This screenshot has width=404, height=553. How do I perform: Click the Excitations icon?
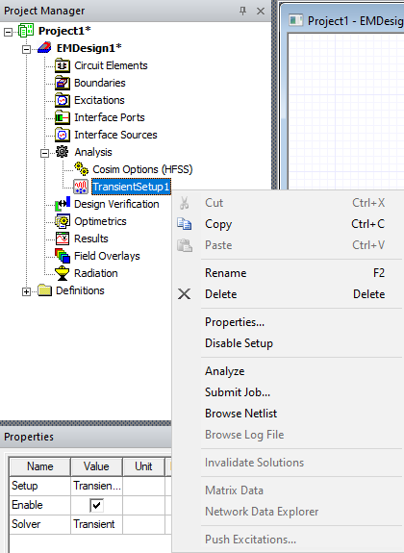[63, 100]
